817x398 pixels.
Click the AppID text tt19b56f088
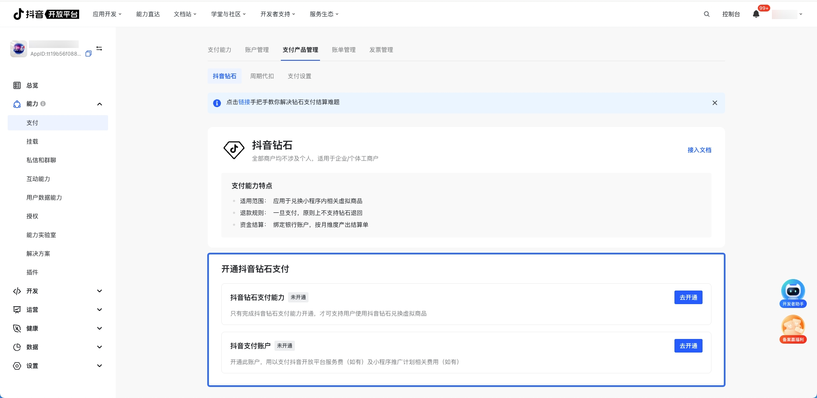click(56, 54)
